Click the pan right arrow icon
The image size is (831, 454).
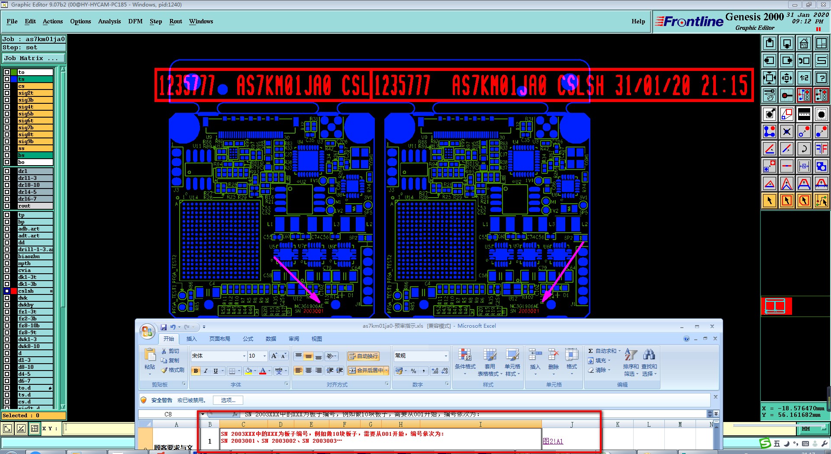[x=786, y=61]
